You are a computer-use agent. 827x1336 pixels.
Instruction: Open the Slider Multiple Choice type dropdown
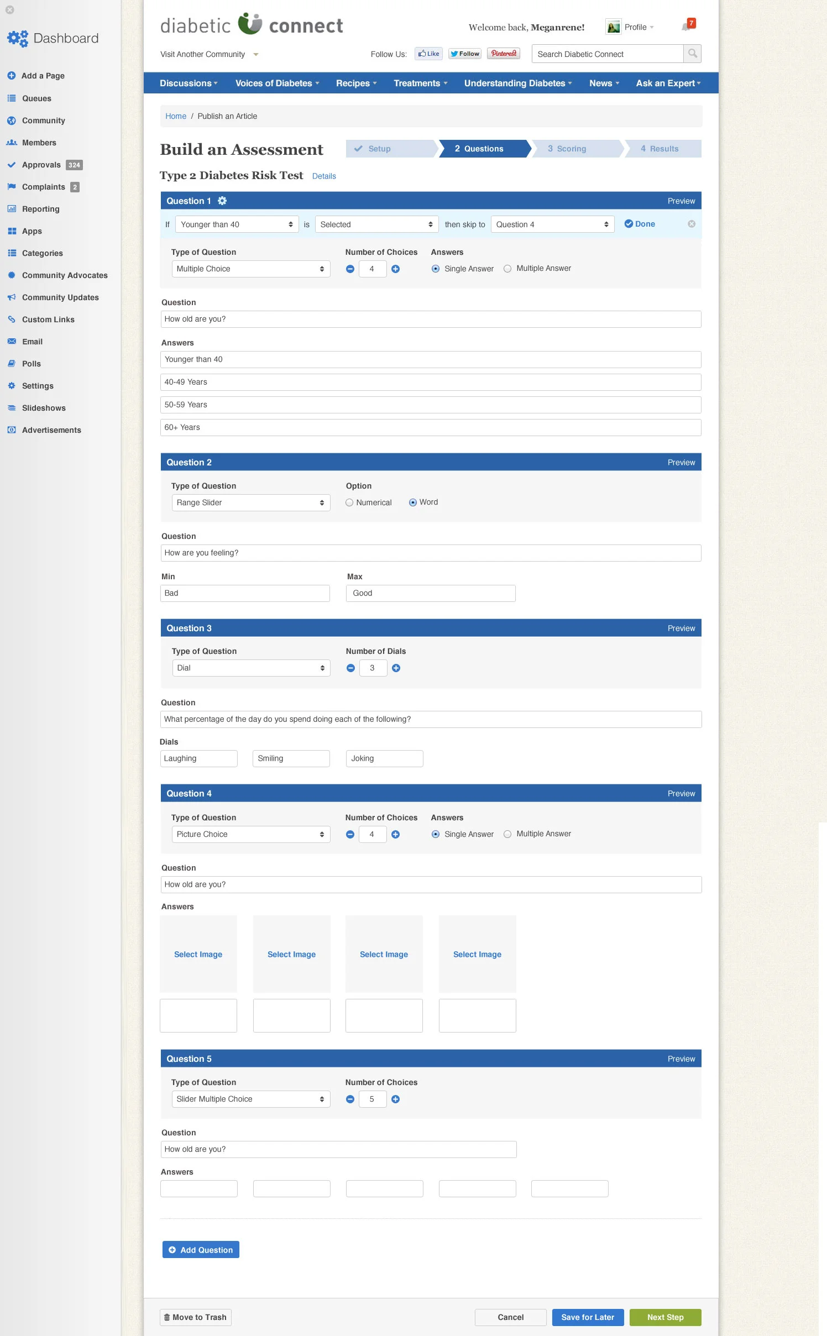pos(251,1099)
